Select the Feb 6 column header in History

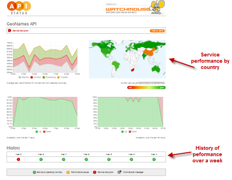coord(86,154)
